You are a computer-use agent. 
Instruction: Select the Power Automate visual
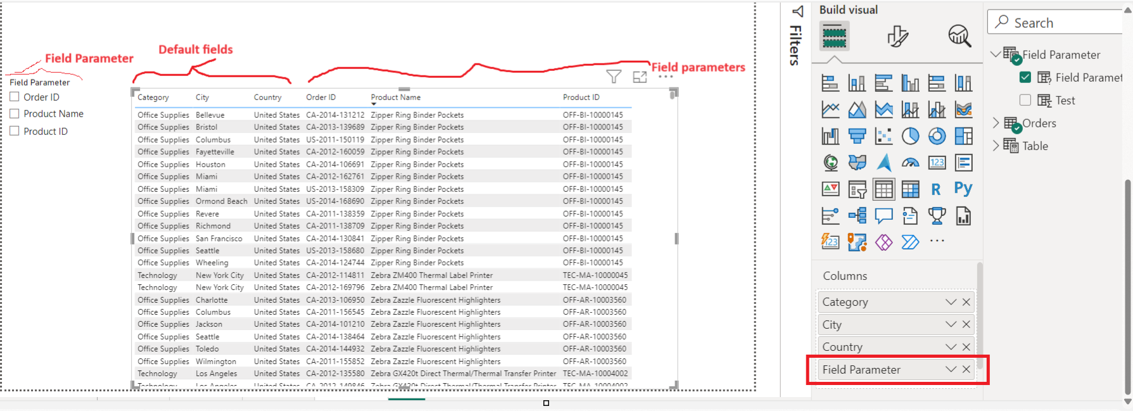pos(910,242)
